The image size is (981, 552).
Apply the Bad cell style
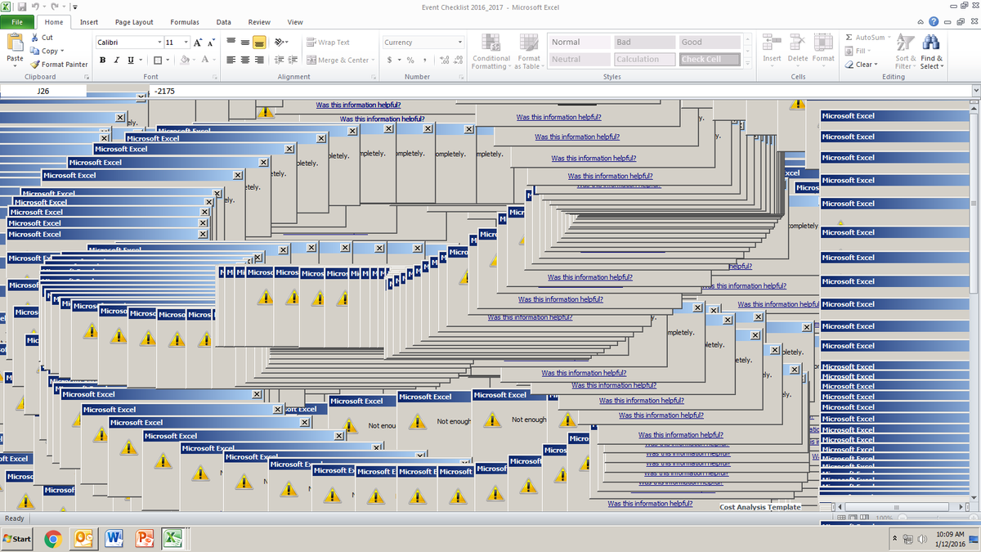tap(644, 42)
